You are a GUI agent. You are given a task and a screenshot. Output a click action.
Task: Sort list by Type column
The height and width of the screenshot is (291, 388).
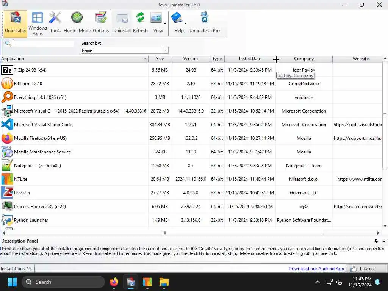click(x=217, y=59)
